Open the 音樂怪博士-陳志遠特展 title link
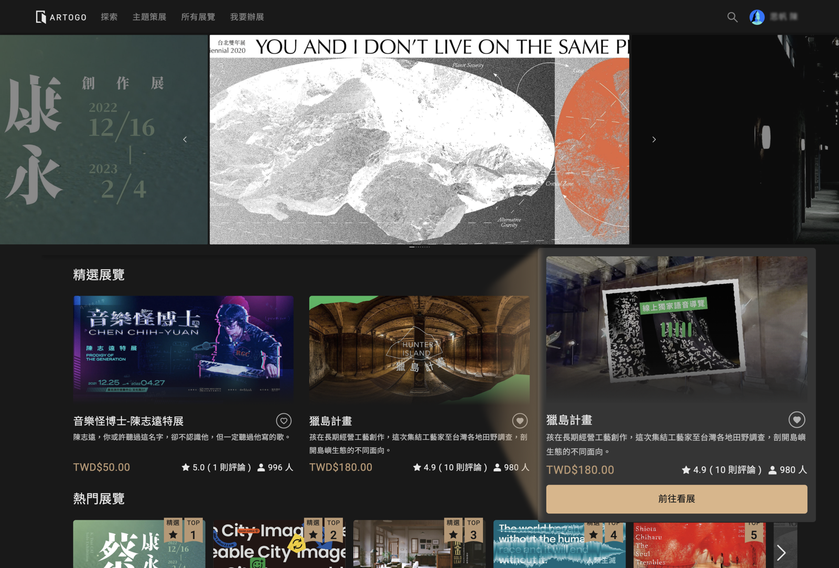 (x=128, y=421)
